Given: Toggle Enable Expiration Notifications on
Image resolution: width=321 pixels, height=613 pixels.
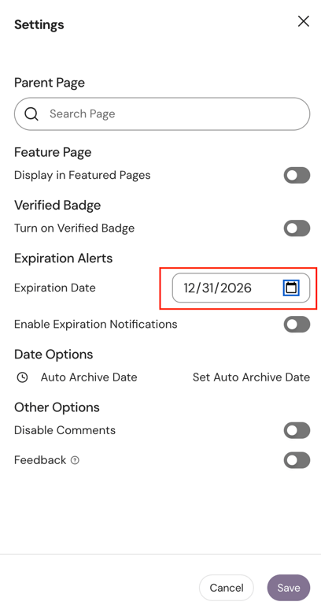Looking at the screenshot, I should pos(297,325).
